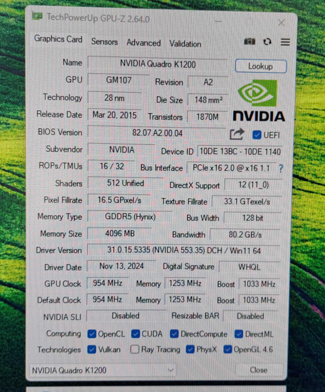
Task: Toggle the OpenCL checkbox
Action: point(92,334)
